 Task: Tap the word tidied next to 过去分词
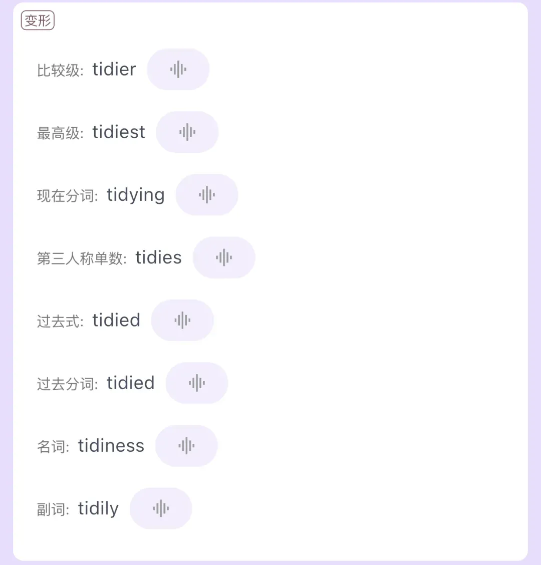coord(130,383)
